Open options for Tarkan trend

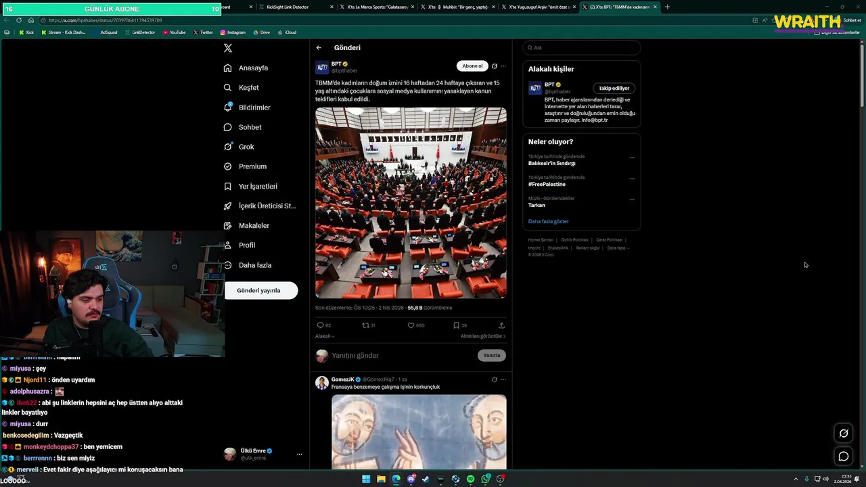point(632,200)
